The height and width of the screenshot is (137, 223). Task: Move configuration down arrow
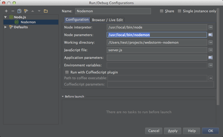click(39, 11)
